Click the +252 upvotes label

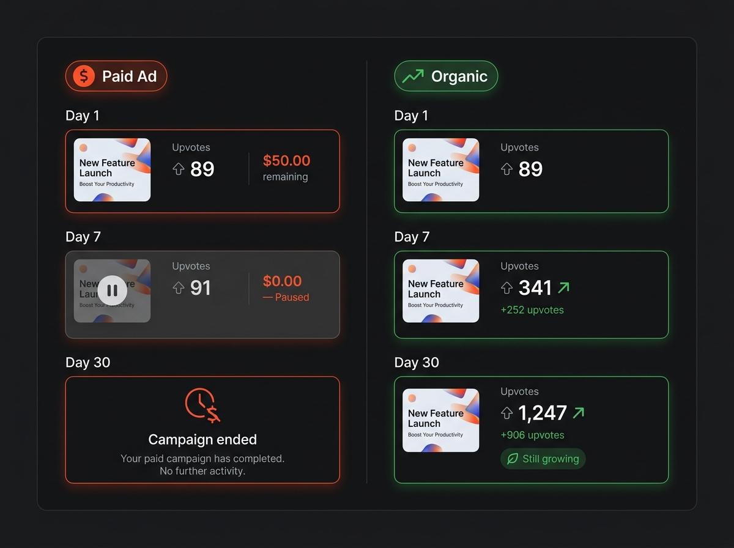(x=532, y=310)
